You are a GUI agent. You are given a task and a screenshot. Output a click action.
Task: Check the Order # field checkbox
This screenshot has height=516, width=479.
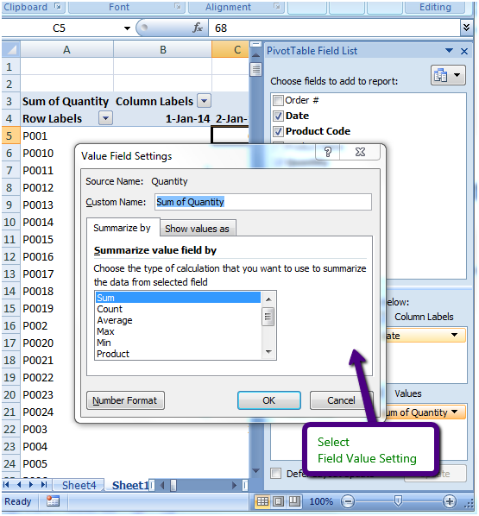(x=278, y=100)
